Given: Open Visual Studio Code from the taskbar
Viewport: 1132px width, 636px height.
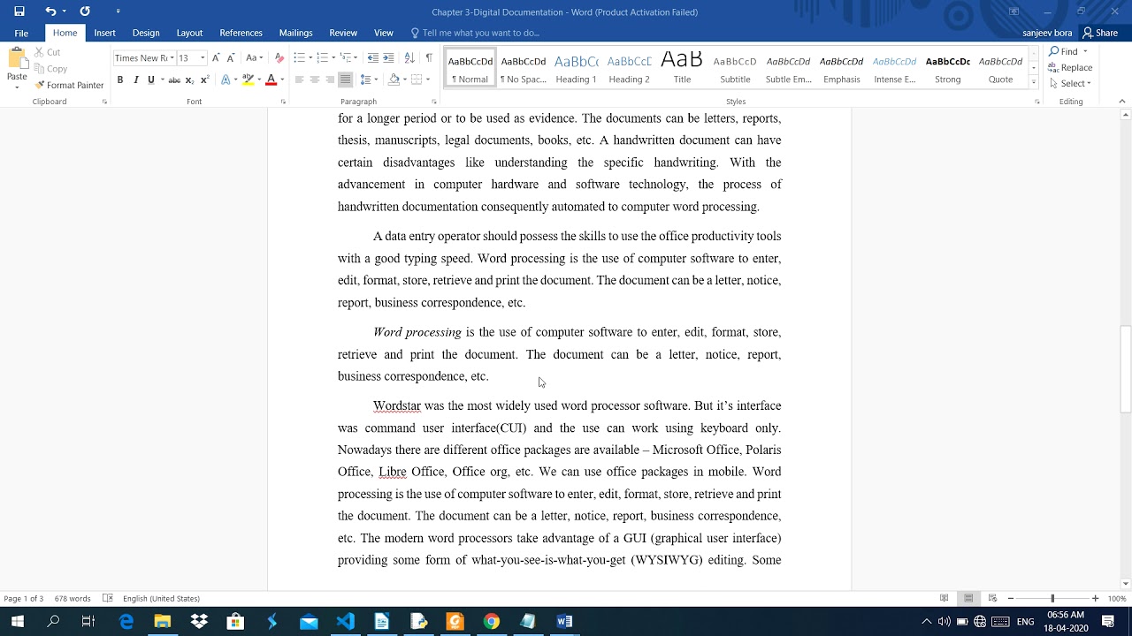Looking at the screenshot, I should tap(345, 621).
